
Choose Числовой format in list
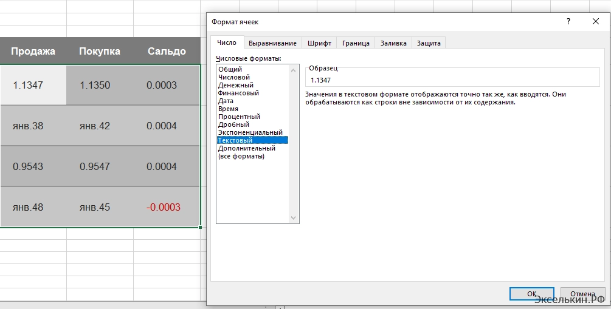point(234,78)
